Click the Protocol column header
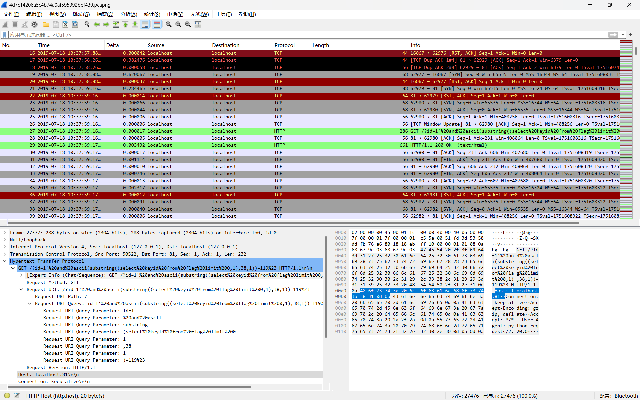This screenshot has height=400, width=640. point(284,45)
